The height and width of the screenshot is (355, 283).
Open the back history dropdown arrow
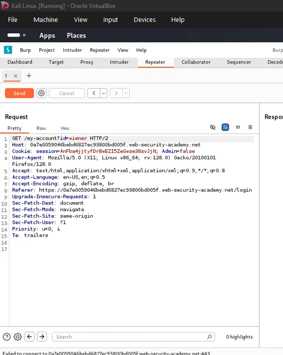(104, 93)
